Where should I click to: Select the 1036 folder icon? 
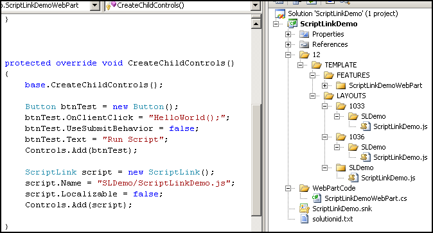(x=340, y=137)
